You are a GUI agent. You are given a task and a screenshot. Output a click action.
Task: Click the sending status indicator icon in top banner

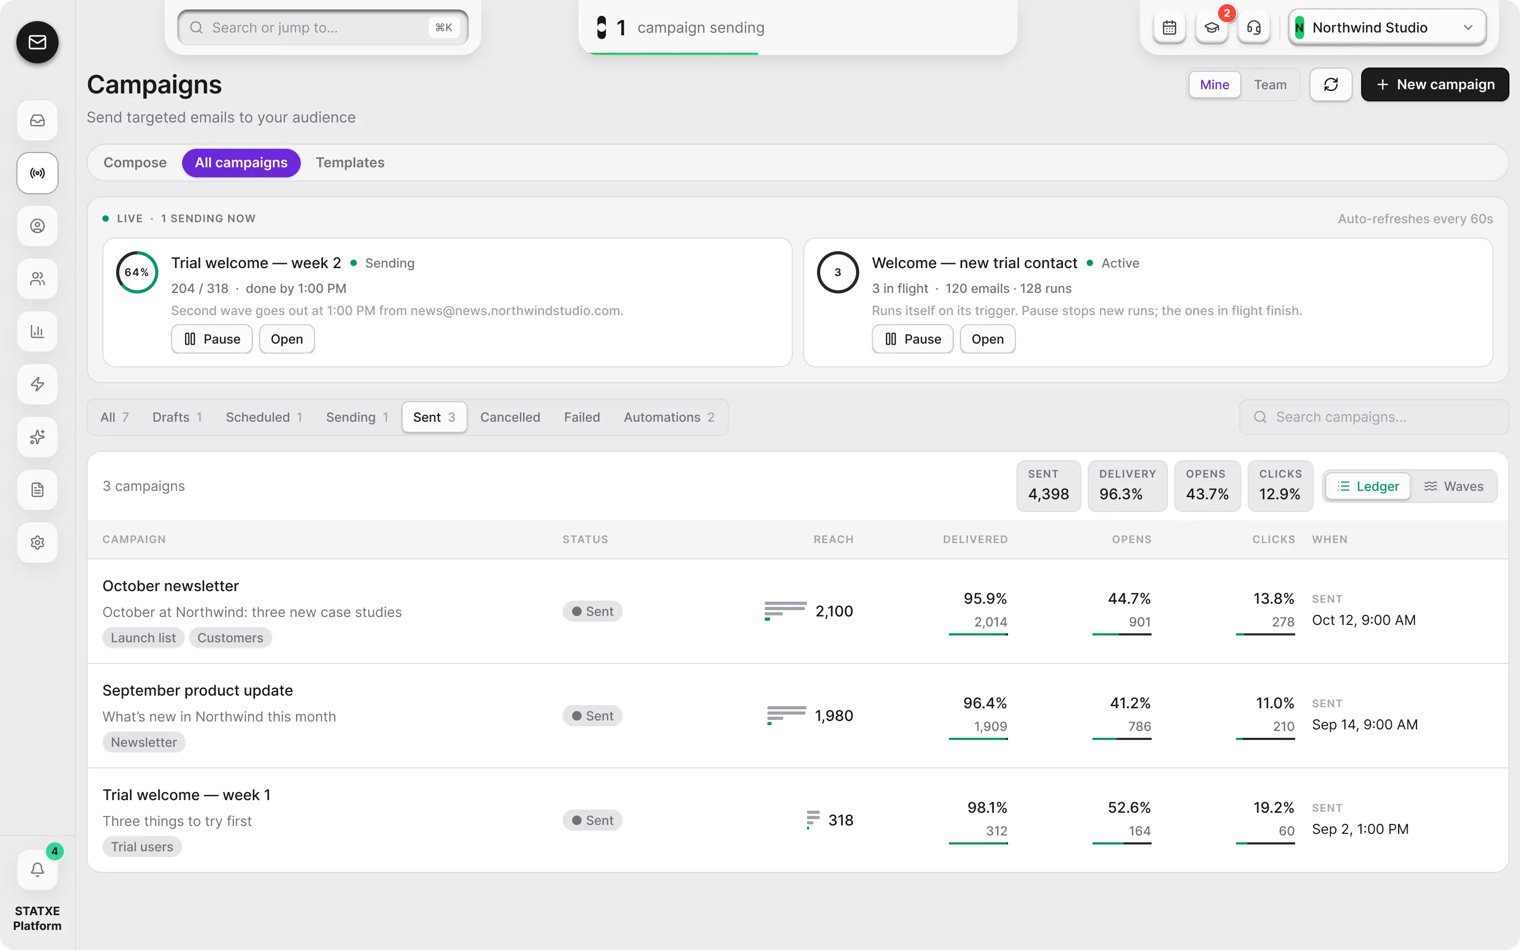tap(602, 27)
